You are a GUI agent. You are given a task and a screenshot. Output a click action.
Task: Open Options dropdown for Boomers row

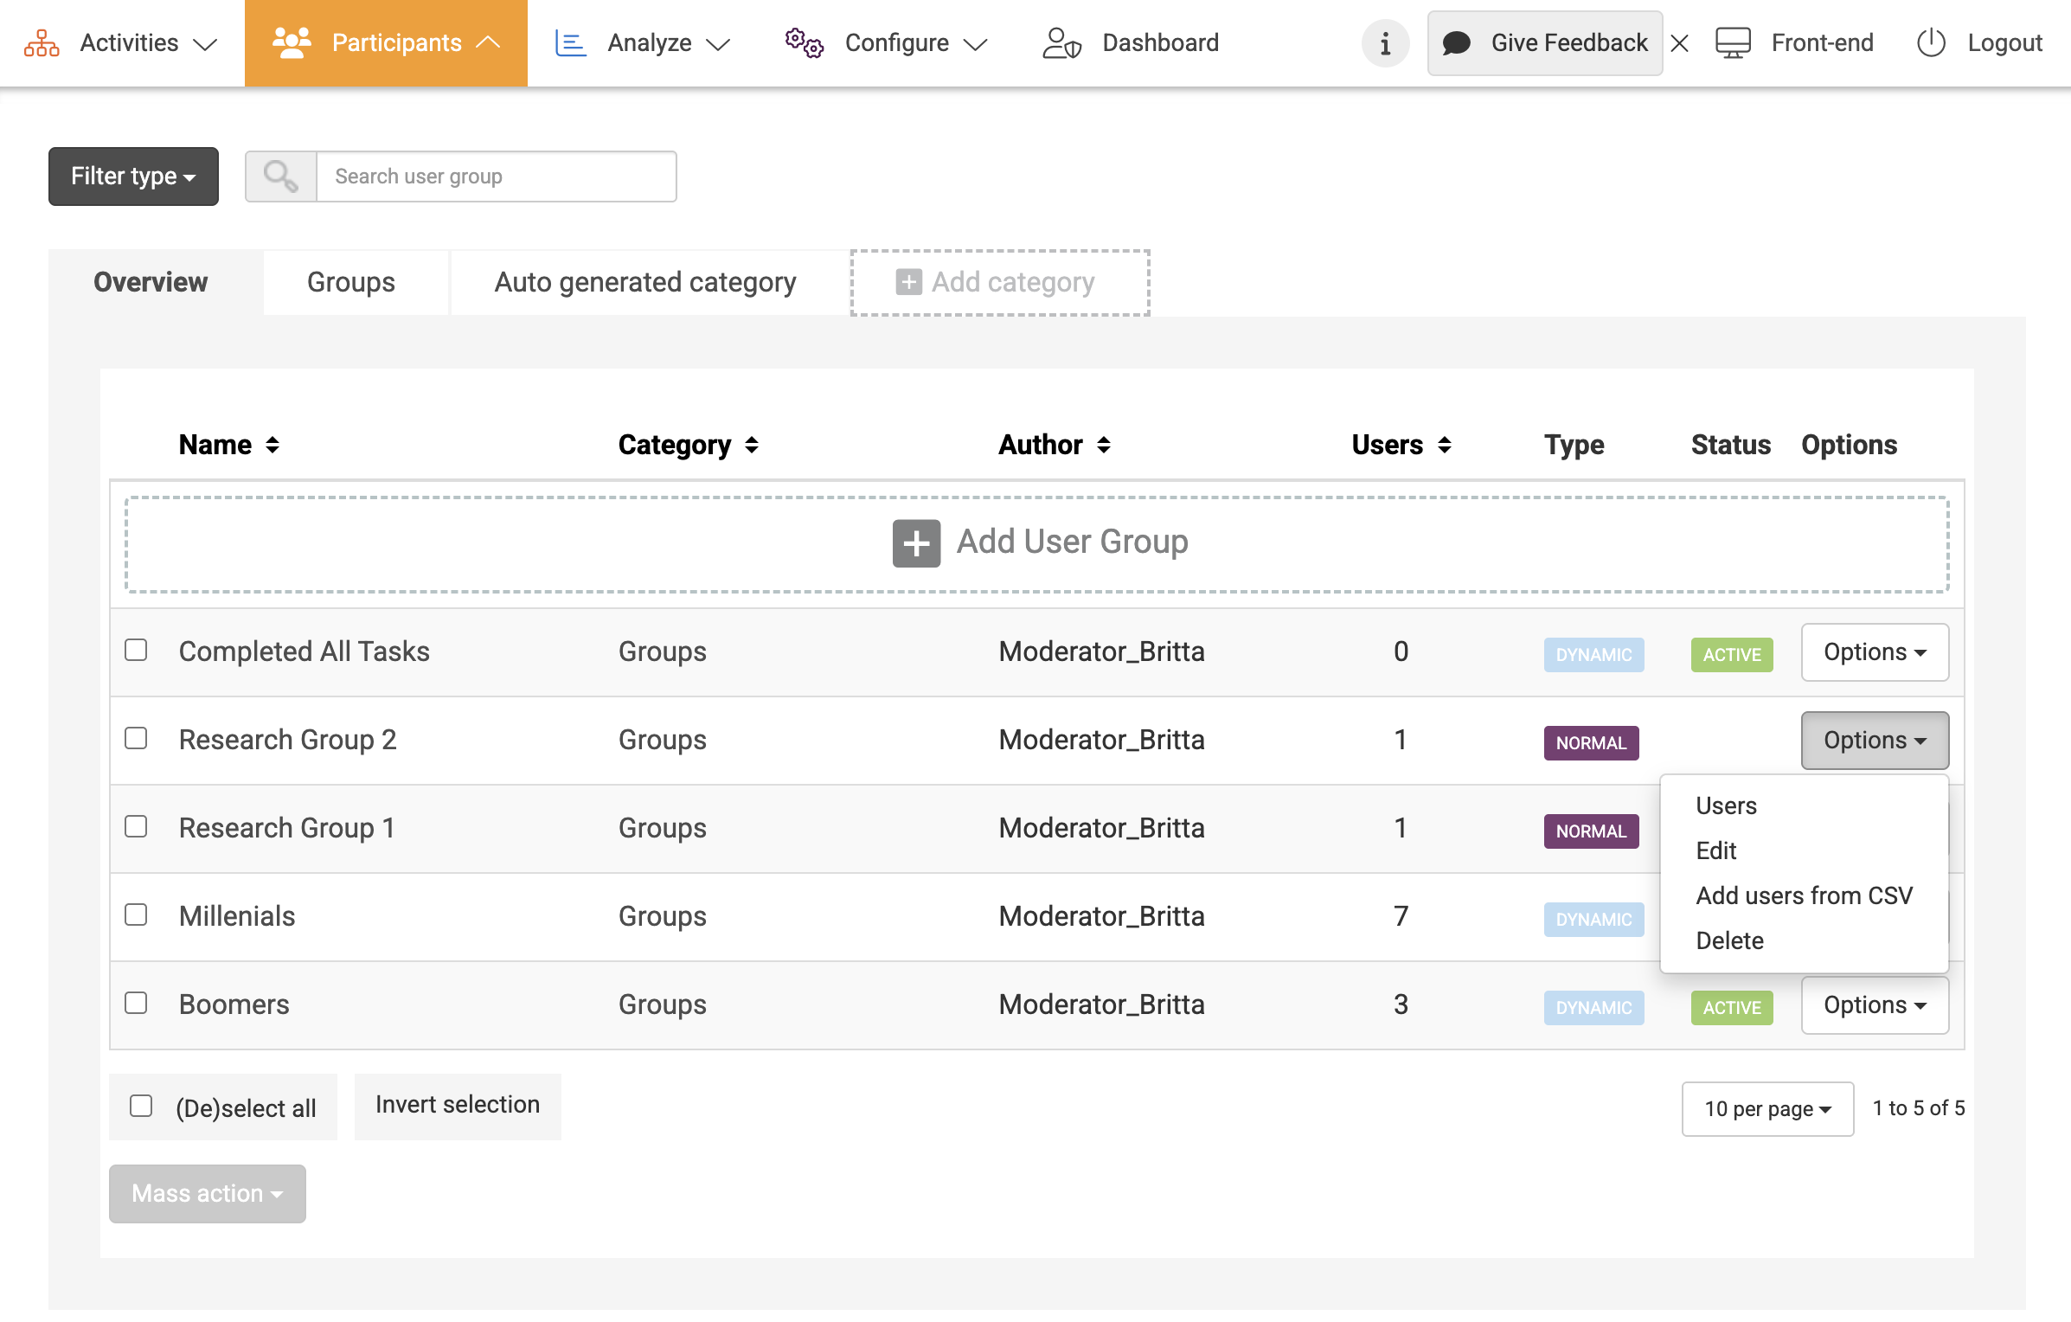click(x=1875, y=1004)
